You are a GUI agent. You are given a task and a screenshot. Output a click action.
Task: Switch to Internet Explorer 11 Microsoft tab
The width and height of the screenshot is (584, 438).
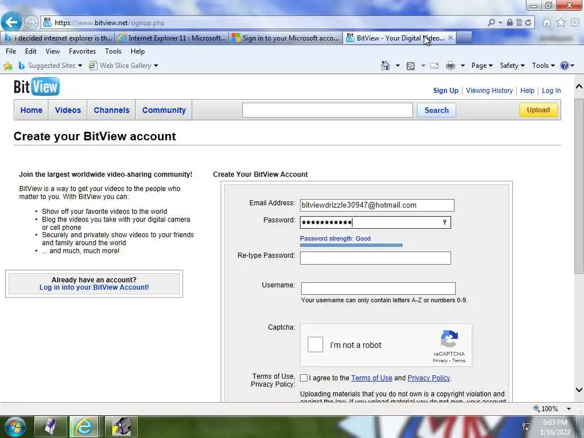pos(171,38)
